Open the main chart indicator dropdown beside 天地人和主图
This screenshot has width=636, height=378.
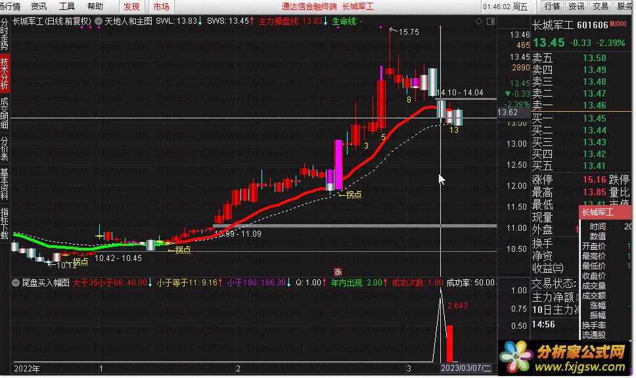point(99,21)
